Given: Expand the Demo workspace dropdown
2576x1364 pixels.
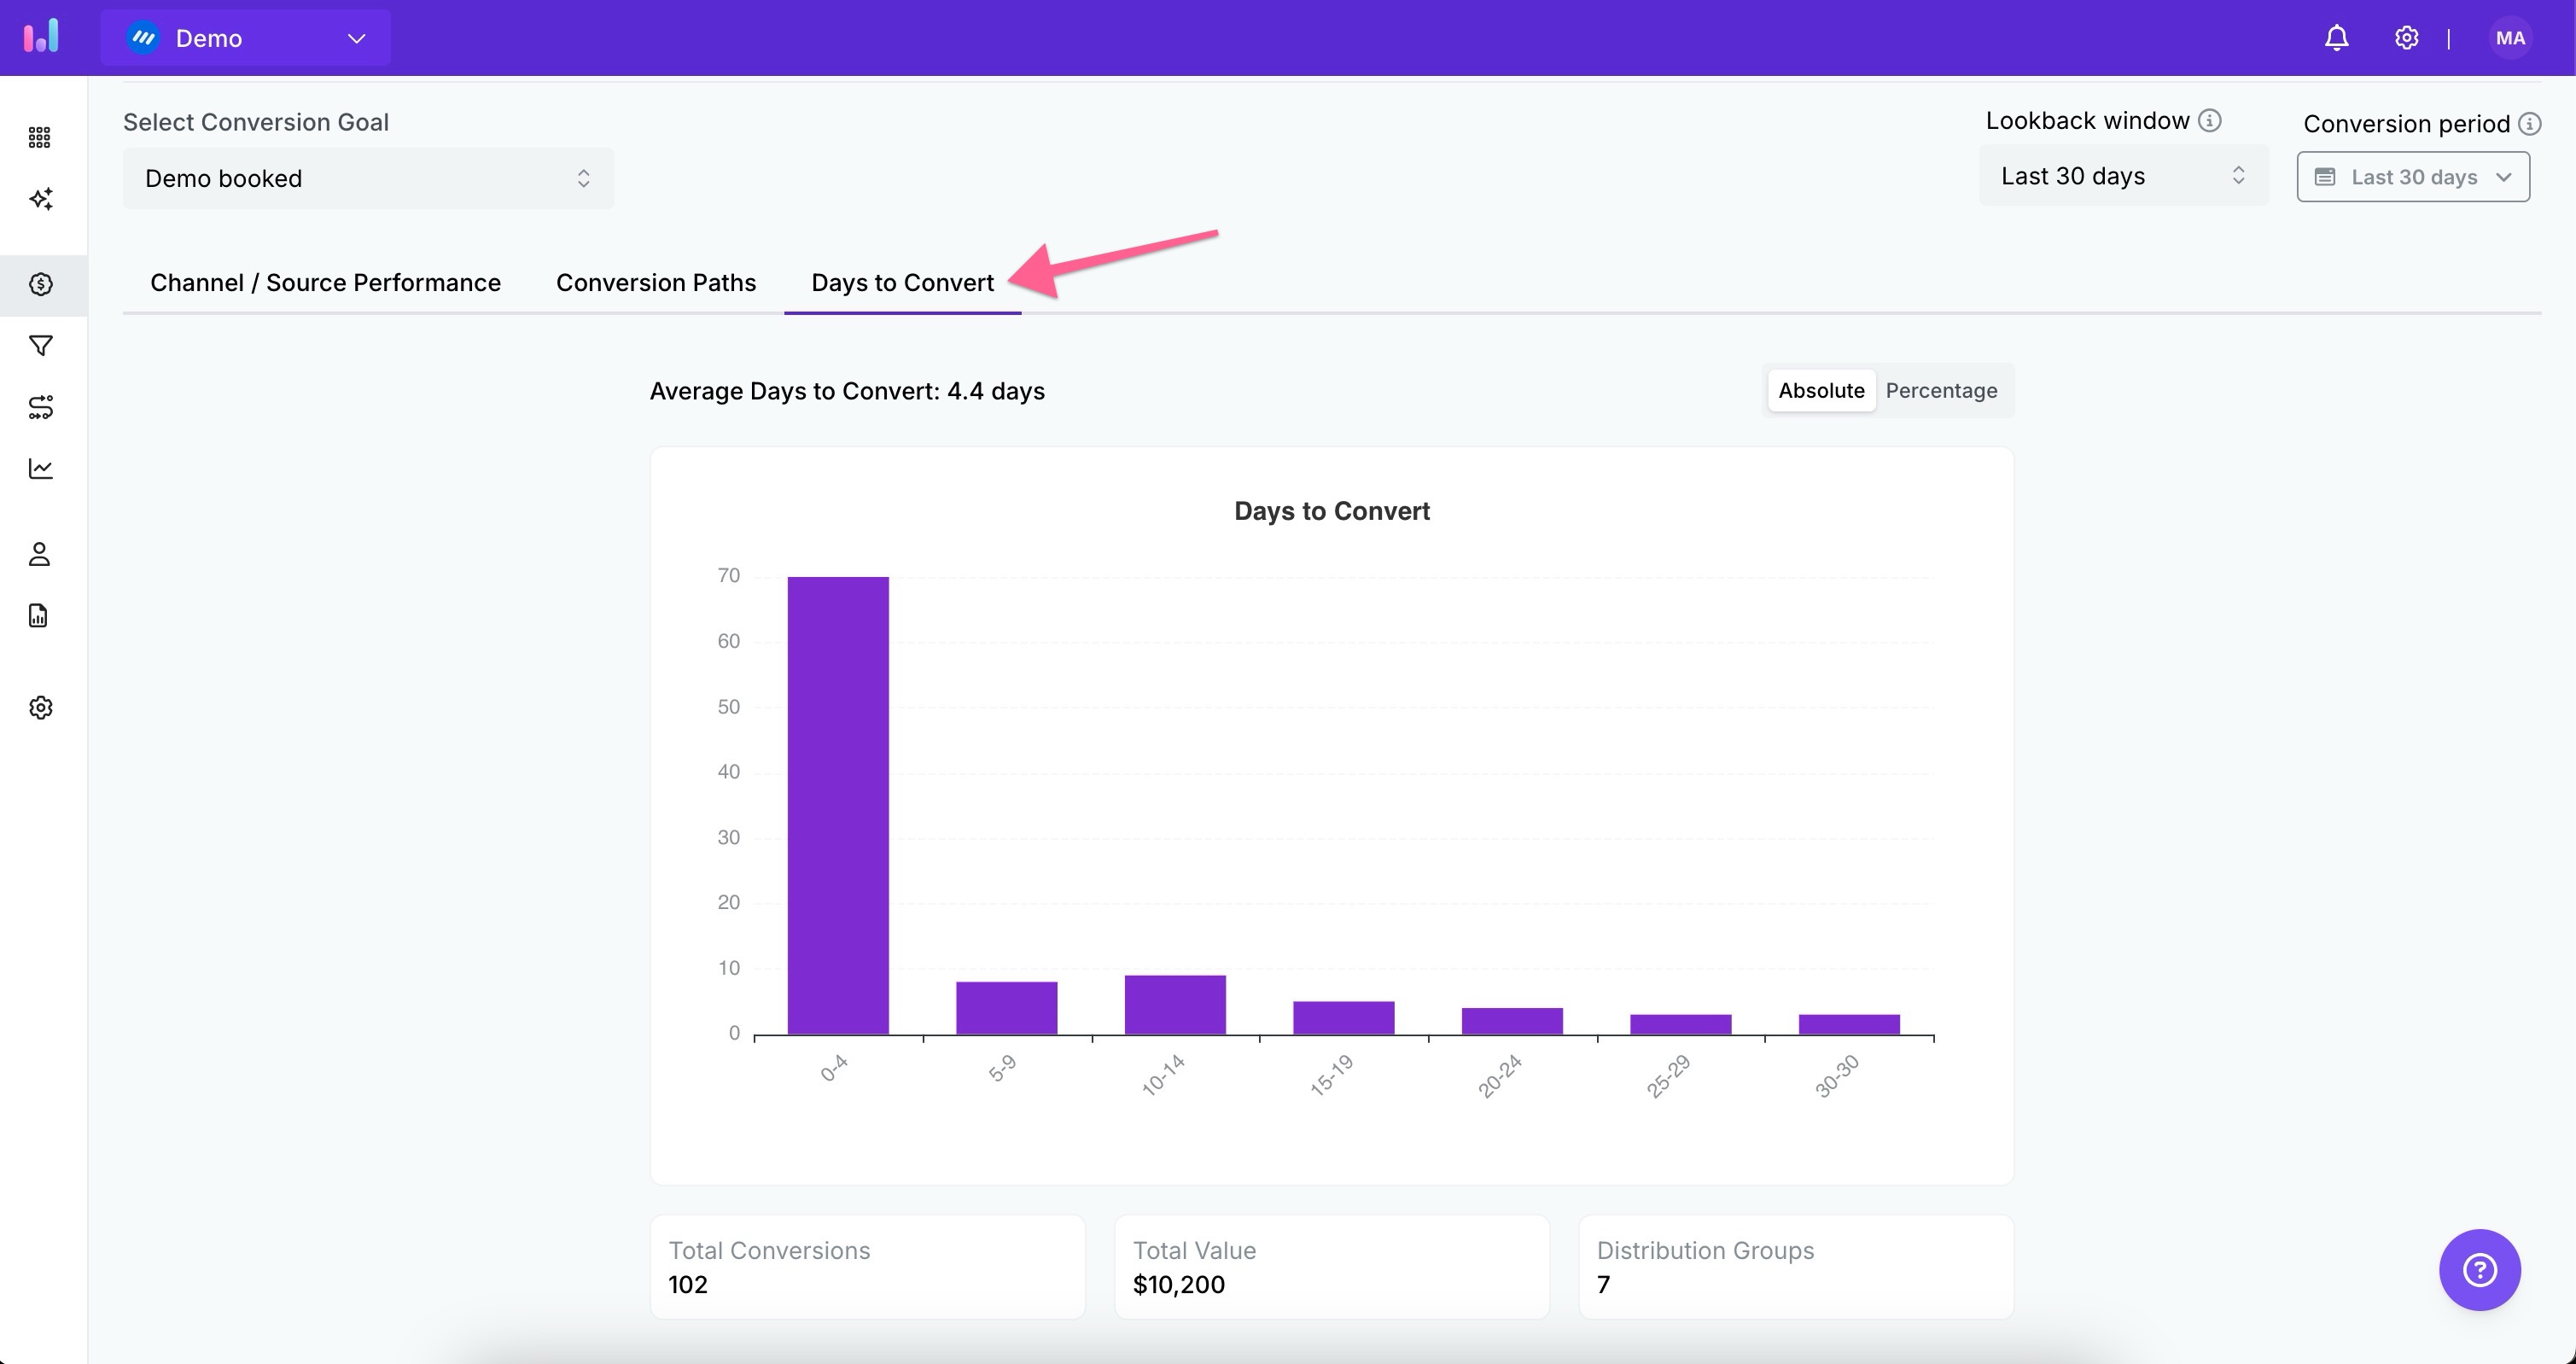Looking at the screenshot, I should 246,38.
